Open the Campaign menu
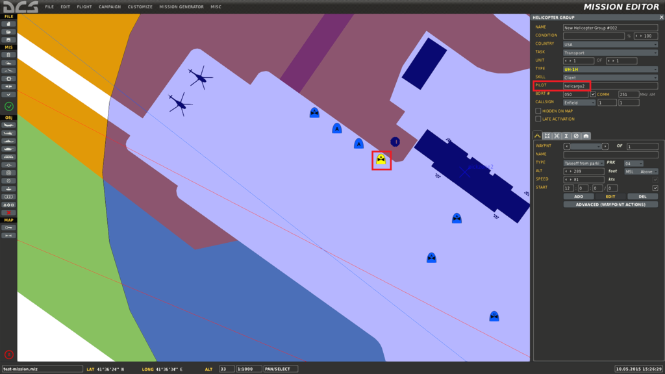 pyautogui.click(x=110, y=7)
